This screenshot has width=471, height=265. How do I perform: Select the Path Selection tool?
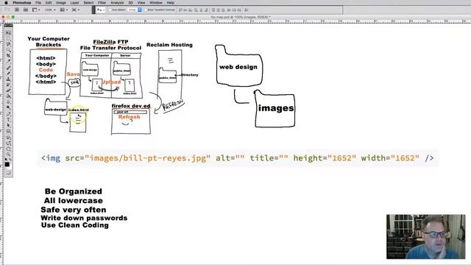(x=8, y=126)
